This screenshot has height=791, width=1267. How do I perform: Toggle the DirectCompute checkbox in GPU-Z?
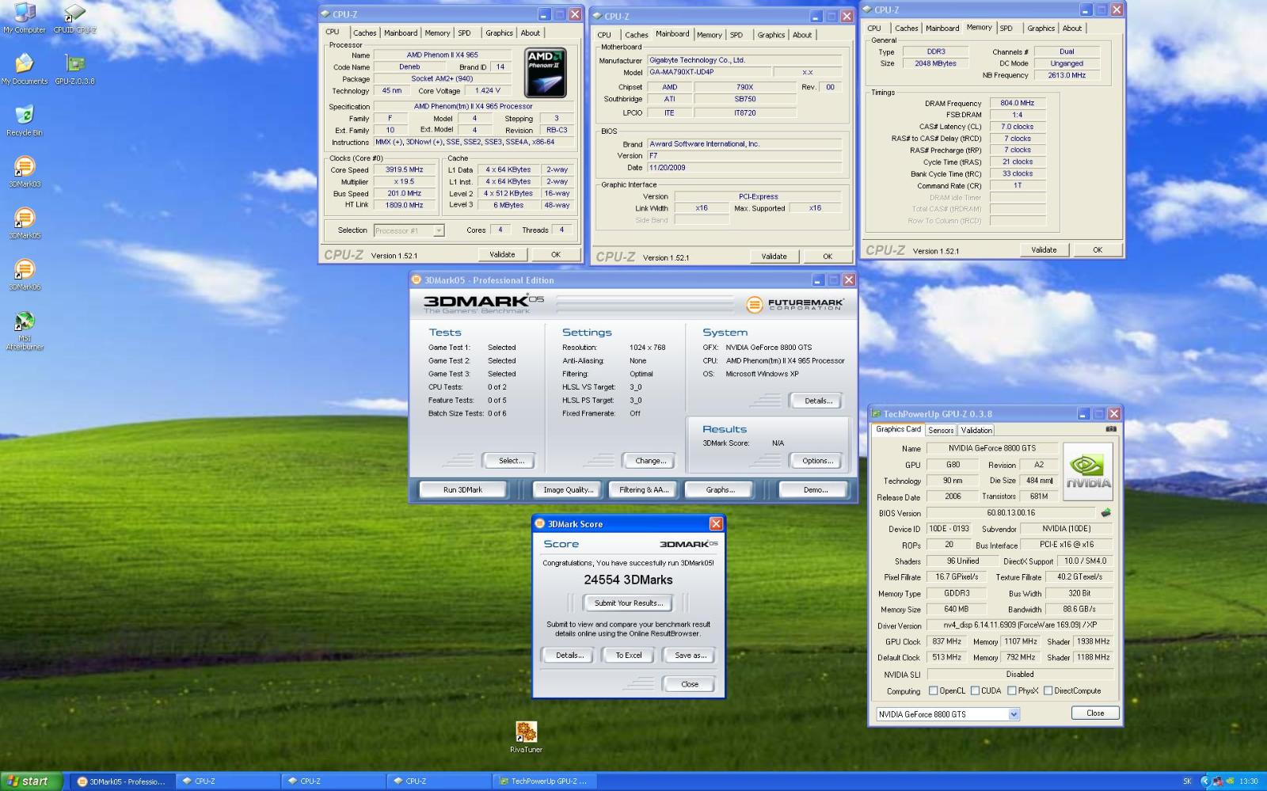(x=1048, y=690)
